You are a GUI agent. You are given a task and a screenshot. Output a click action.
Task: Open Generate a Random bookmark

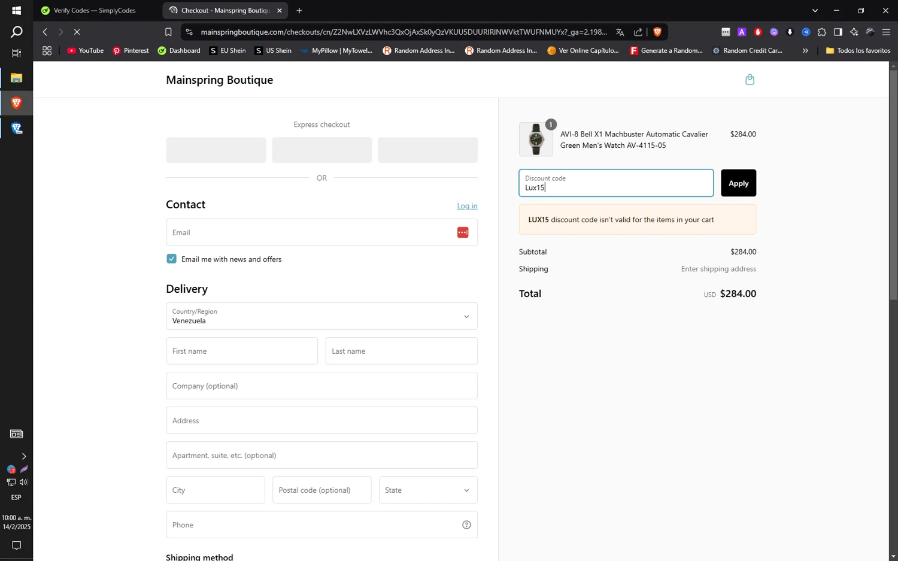pyautogui.click(x=666, y=51)
